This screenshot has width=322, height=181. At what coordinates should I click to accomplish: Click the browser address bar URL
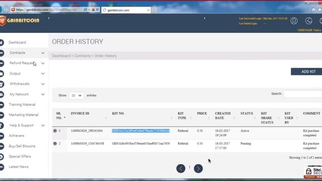click(46, 10)
